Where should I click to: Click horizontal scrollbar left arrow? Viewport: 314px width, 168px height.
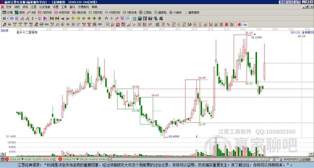110,159
